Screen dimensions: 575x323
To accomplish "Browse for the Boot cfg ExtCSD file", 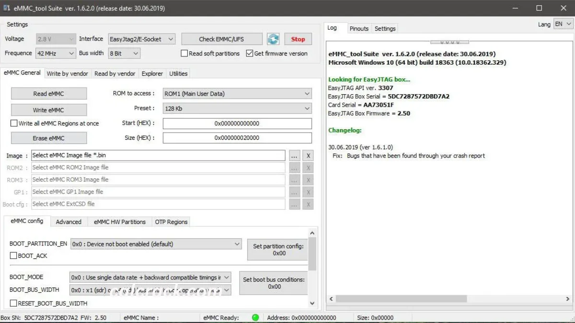I will [x=295, y=204].
